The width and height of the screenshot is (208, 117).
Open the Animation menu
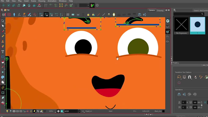[x=52, y=1]
